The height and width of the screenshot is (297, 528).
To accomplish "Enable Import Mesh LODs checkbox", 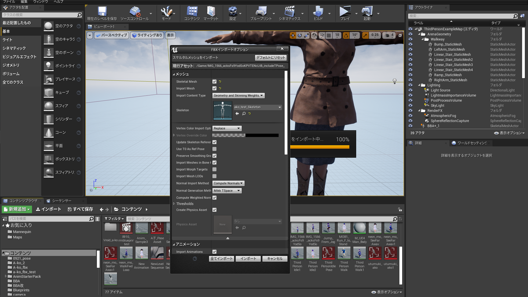I will click(x=214, y=176).
